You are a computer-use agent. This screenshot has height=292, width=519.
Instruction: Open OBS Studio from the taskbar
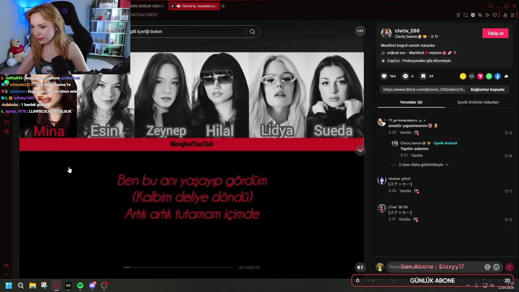[x=104, y=286]
